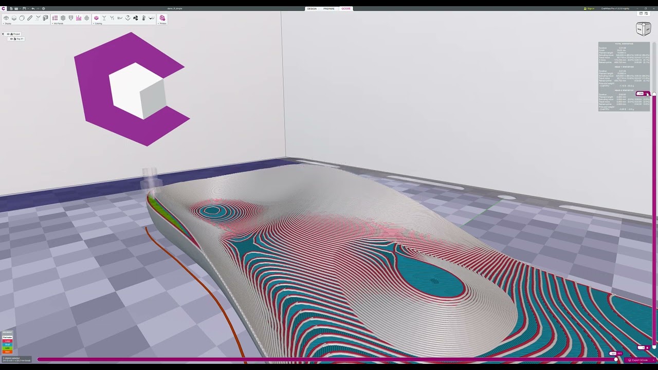Toggle the print head display icon
658x370 pixels.
[x=45, y=18]
